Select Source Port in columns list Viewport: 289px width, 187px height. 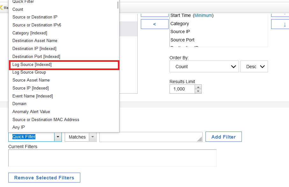click(182, 40)
